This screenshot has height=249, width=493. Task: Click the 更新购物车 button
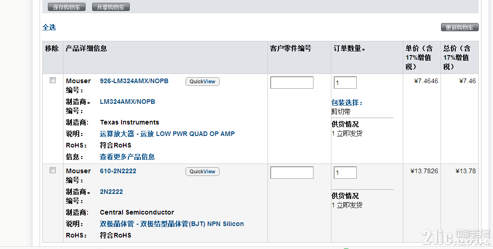[x=460, y=27]
